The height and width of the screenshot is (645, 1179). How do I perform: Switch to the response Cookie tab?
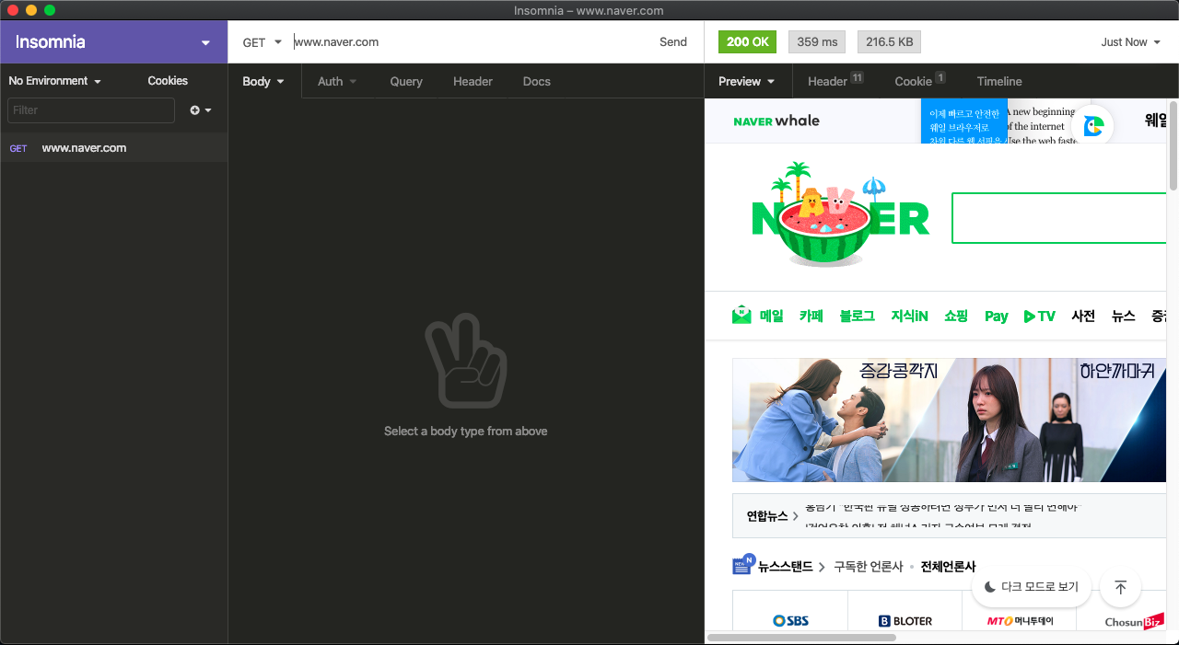tap(920, 81)
